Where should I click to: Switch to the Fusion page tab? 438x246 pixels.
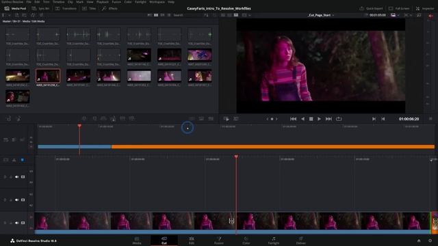click(x=219, y=241)
